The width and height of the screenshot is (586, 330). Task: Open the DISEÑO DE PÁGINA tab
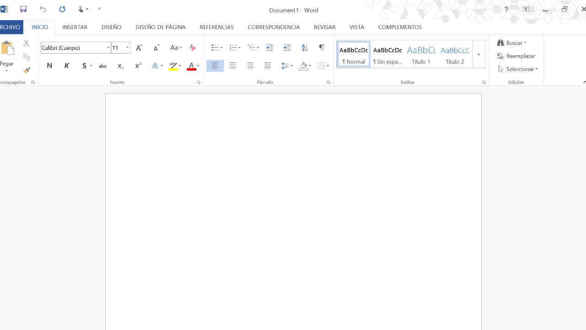(x=160, y=27)
